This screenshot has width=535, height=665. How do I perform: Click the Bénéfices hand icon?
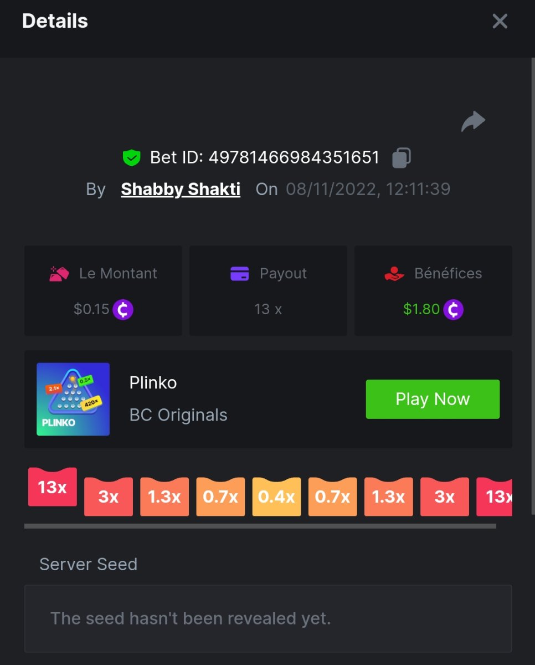coord(395,273)
